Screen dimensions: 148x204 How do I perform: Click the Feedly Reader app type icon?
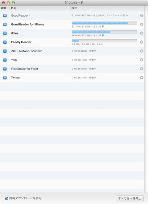pyautogui.click(x=5, y=42)
